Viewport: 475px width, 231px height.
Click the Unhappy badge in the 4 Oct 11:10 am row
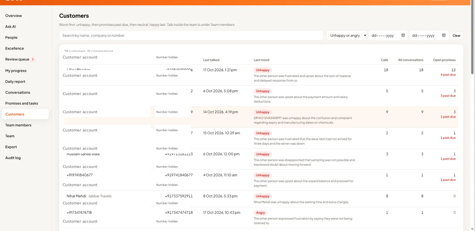[x=263, y=175]
